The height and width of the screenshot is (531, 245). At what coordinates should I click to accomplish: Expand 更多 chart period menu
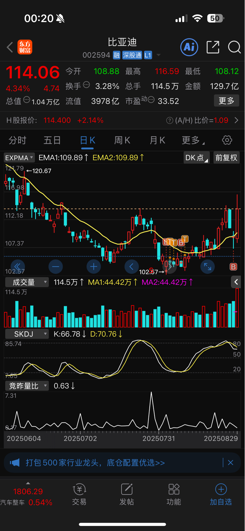click(193, 140)
